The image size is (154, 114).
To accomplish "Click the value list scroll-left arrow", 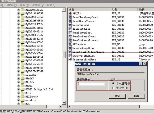I will (x=69, y=106).
